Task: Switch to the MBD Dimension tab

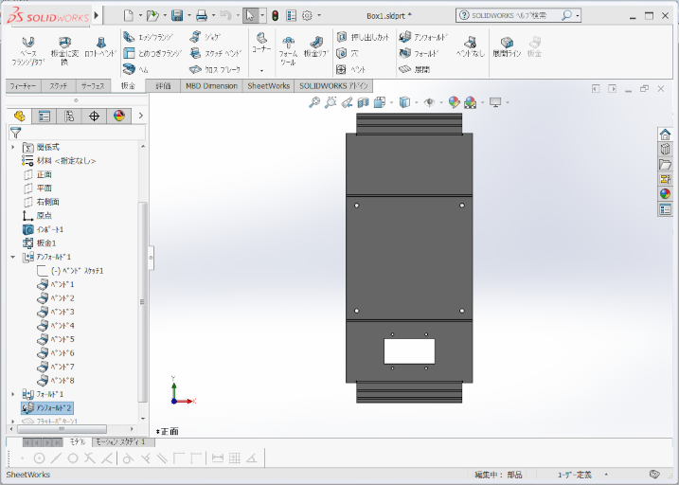Action: coord(211,86)
